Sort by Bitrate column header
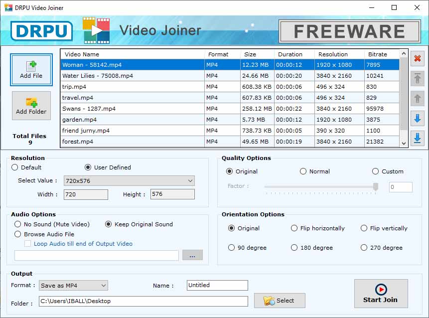Screen dimensions: 429x318 pos(382,54)
